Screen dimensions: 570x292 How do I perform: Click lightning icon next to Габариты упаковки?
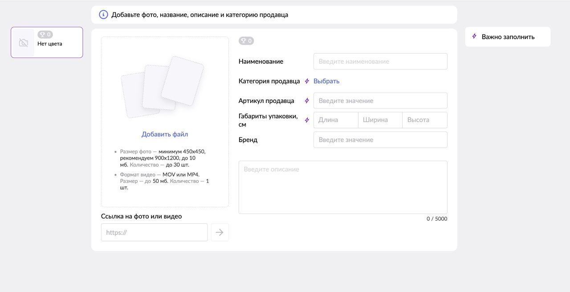[x=307, y=120]
